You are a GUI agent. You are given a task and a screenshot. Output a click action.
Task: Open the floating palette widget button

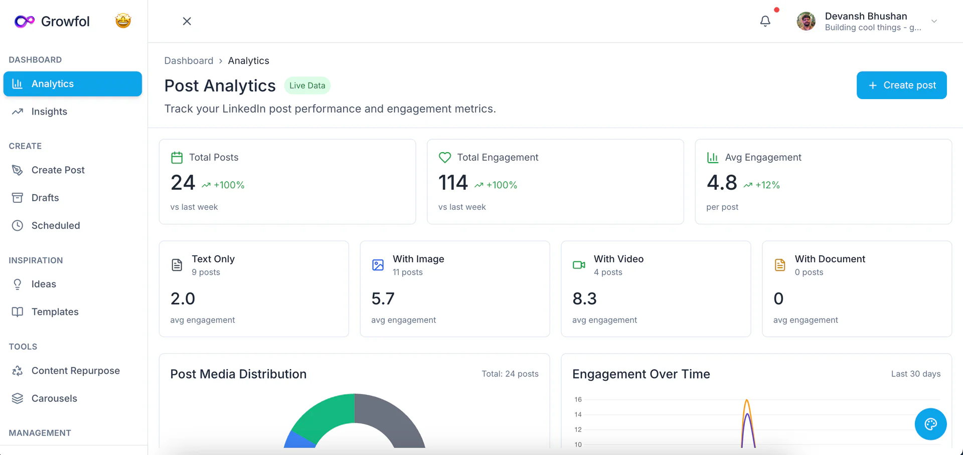pos(930,424)
